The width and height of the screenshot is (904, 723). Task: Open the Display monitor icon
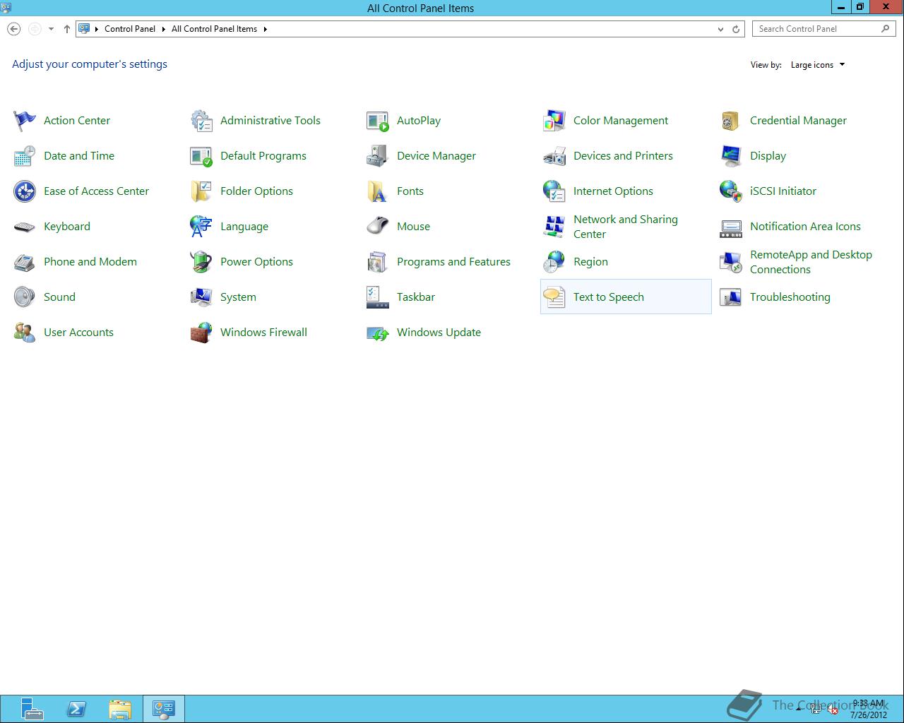(731, 156)
